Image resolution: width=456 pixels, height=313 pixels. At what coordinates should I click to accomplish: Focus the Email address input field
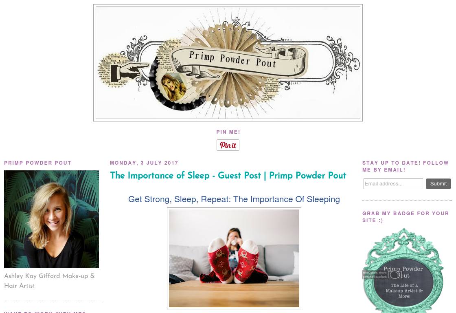coord(393,184)
